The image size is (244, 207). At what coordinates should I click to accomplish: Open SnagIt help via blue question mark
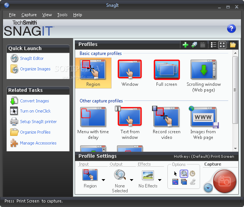pos(231,29)
